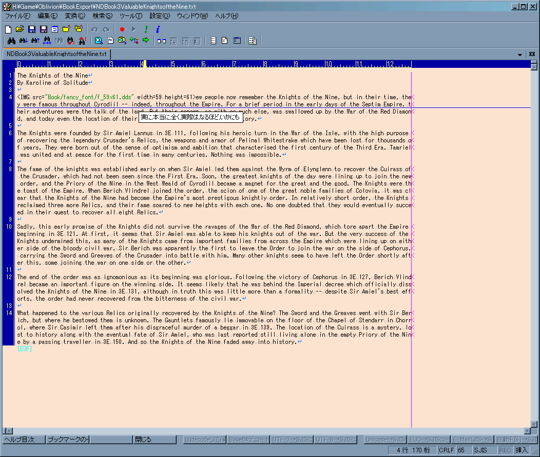Image resolution: width=540 pixels, height=457 pixels.
Task: Click the 実に,本当に,全く tooltip popup
Action: click(191, 117)
